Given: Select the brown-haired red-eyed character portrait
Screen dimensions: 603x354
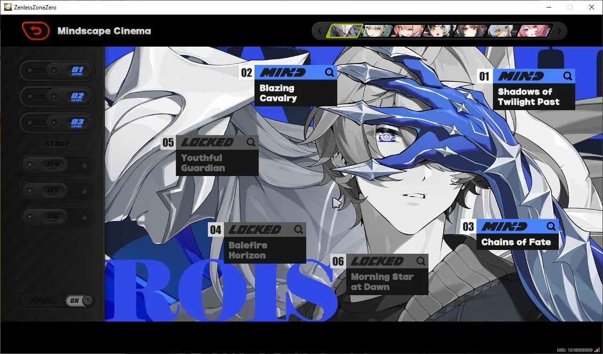Looking at the screenshot, I should click(471, 31).
